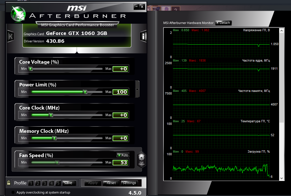Click the Memory Clock slider handle

click(54, 138)
